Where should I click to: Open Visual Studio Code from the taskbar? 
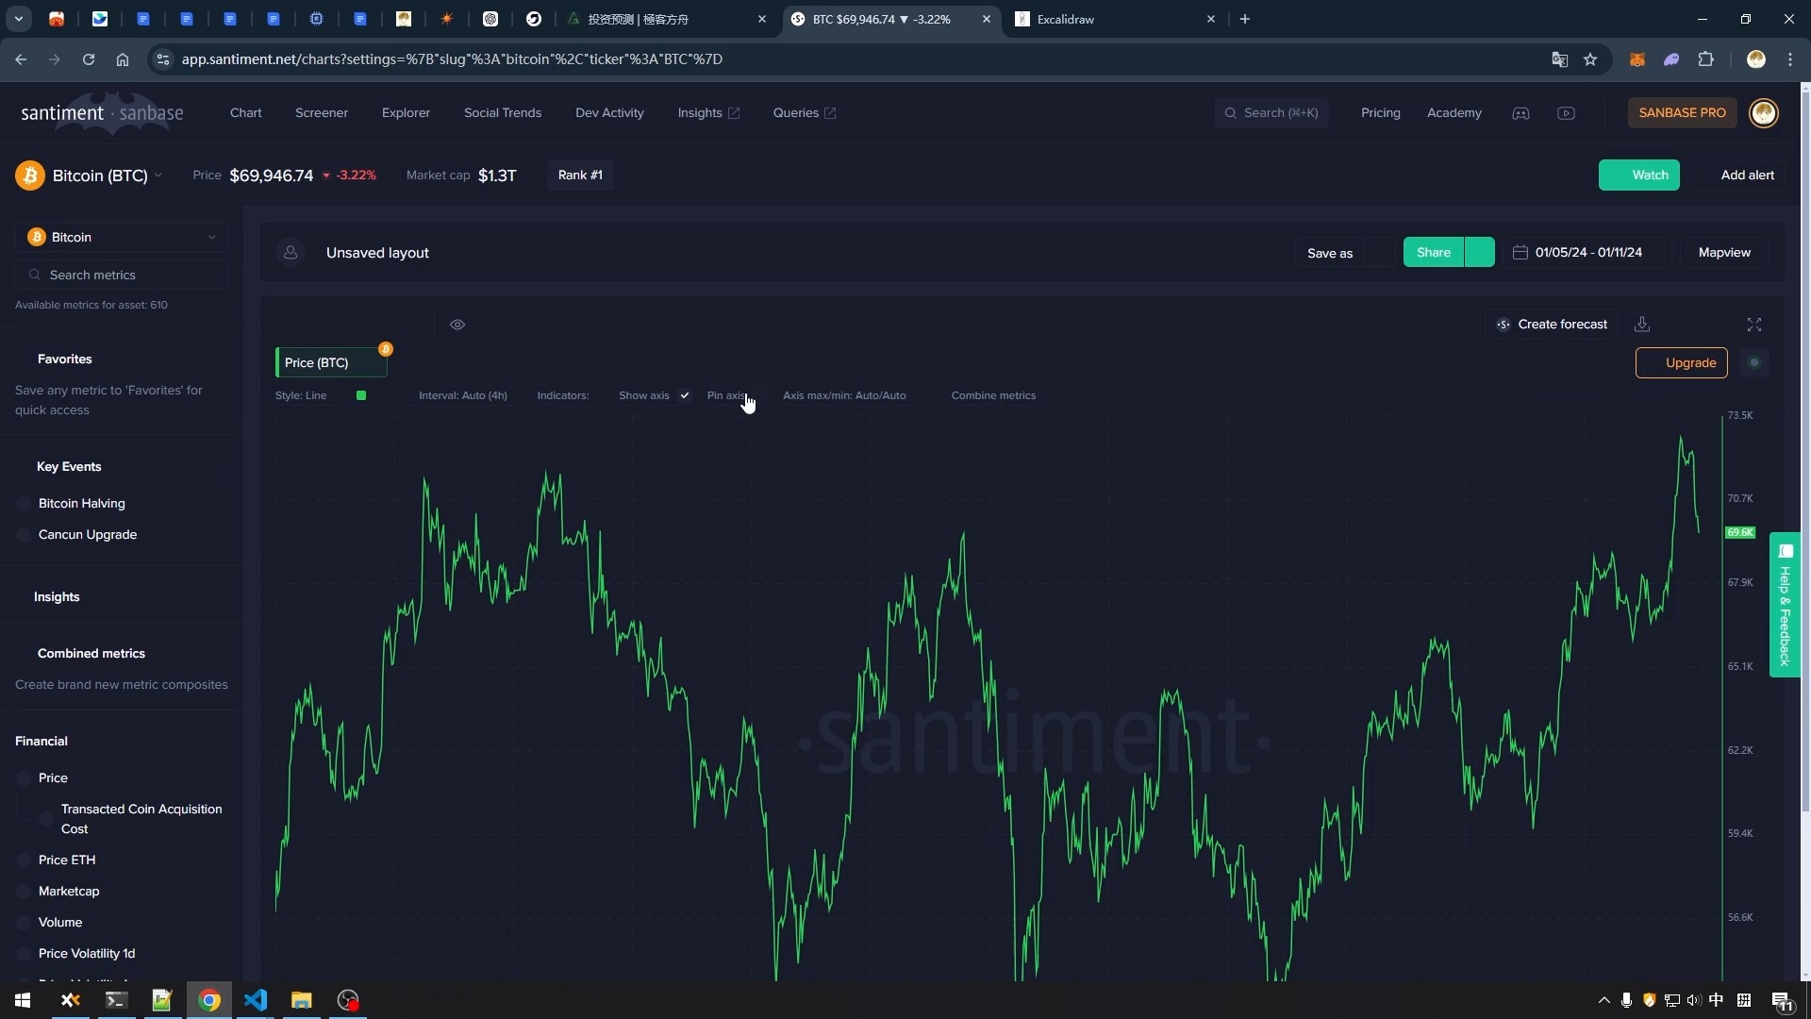[x=256, y=1000]
